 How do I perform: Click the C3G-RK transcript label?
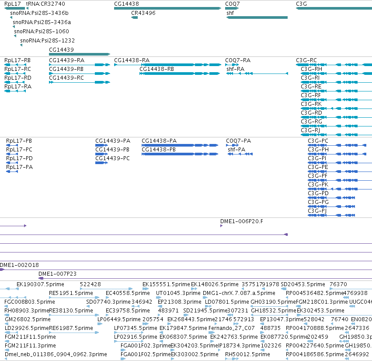tap(311, 104)
